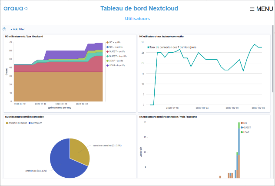Open the hamburger MENU
Screen dimensions: 275x186
(262, 9)
